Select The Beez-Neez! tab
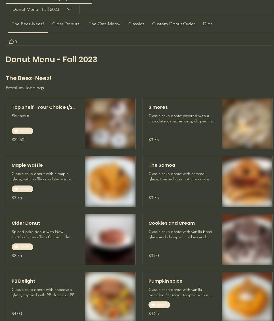The height and width of the screenshot is (321, 274). click(x=28, y=24)
